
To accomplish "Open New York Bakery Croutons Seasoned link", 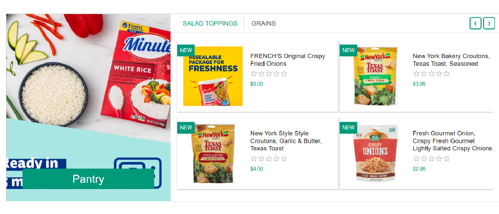I will (451, 60).
